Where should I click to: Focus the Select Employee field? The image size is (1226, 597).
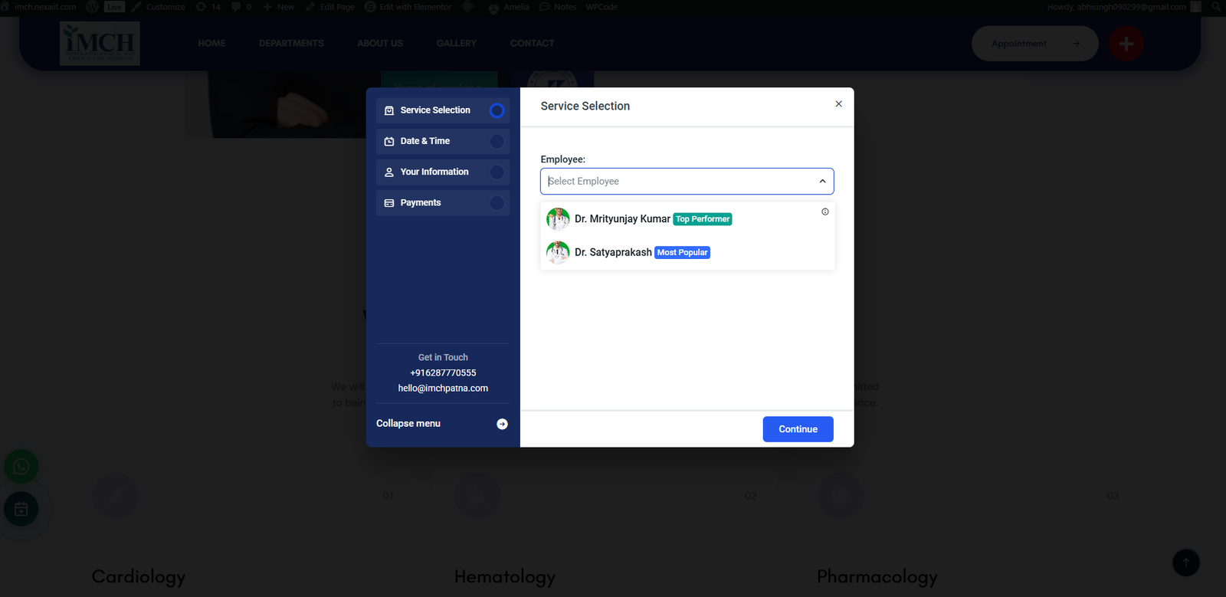click(687, 181)
